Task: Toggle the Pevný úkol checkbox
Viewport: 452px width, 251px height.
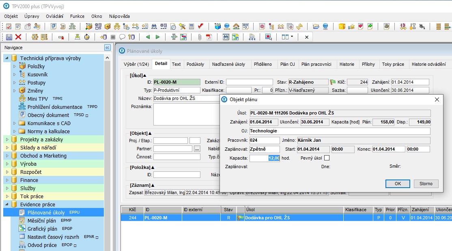Action: (327, 158)
